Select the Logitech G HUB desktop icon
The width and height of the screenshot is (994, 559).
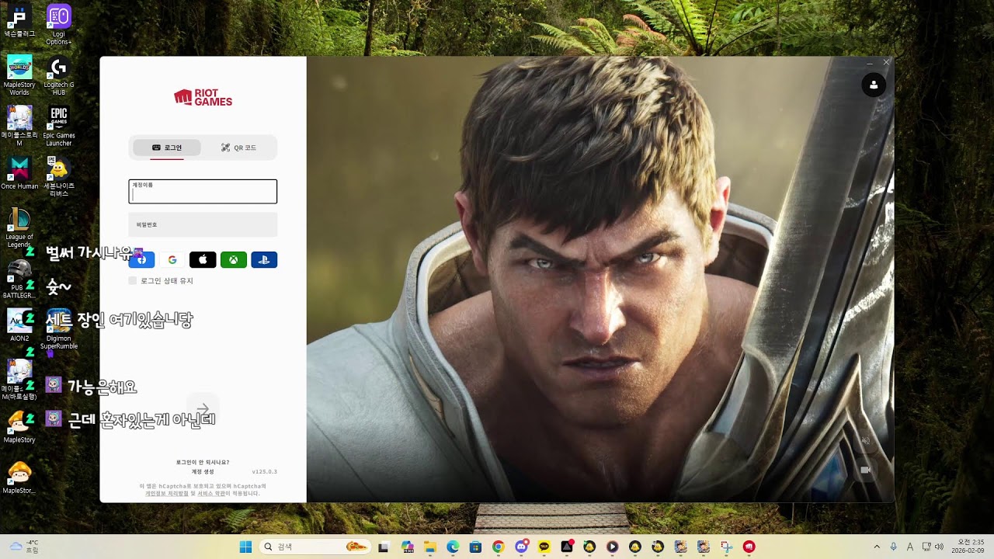pyautogui.click(x=59, y=76)
